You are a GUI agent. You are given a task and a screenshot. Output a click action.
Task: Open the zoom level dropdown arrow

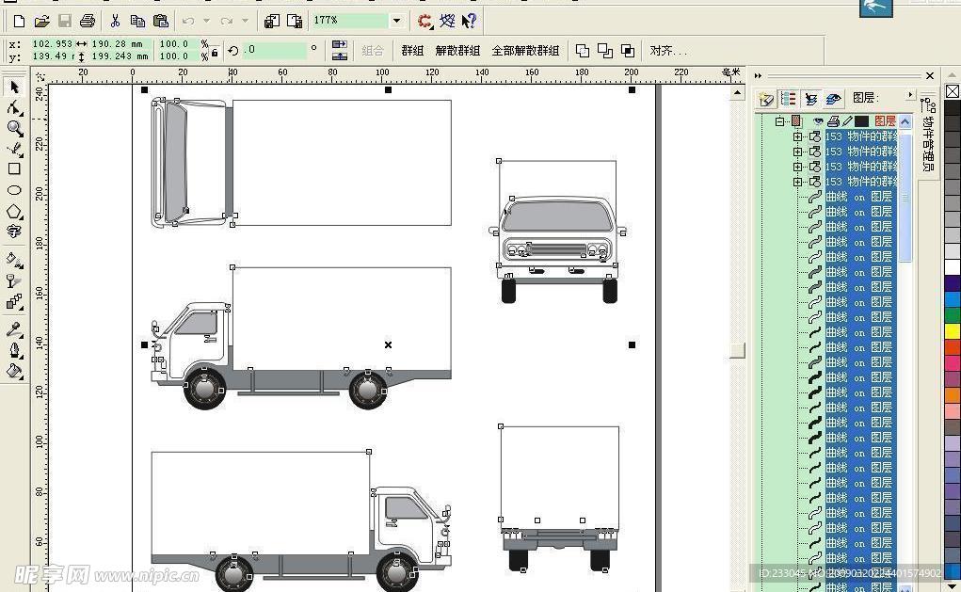pos(396,21)
